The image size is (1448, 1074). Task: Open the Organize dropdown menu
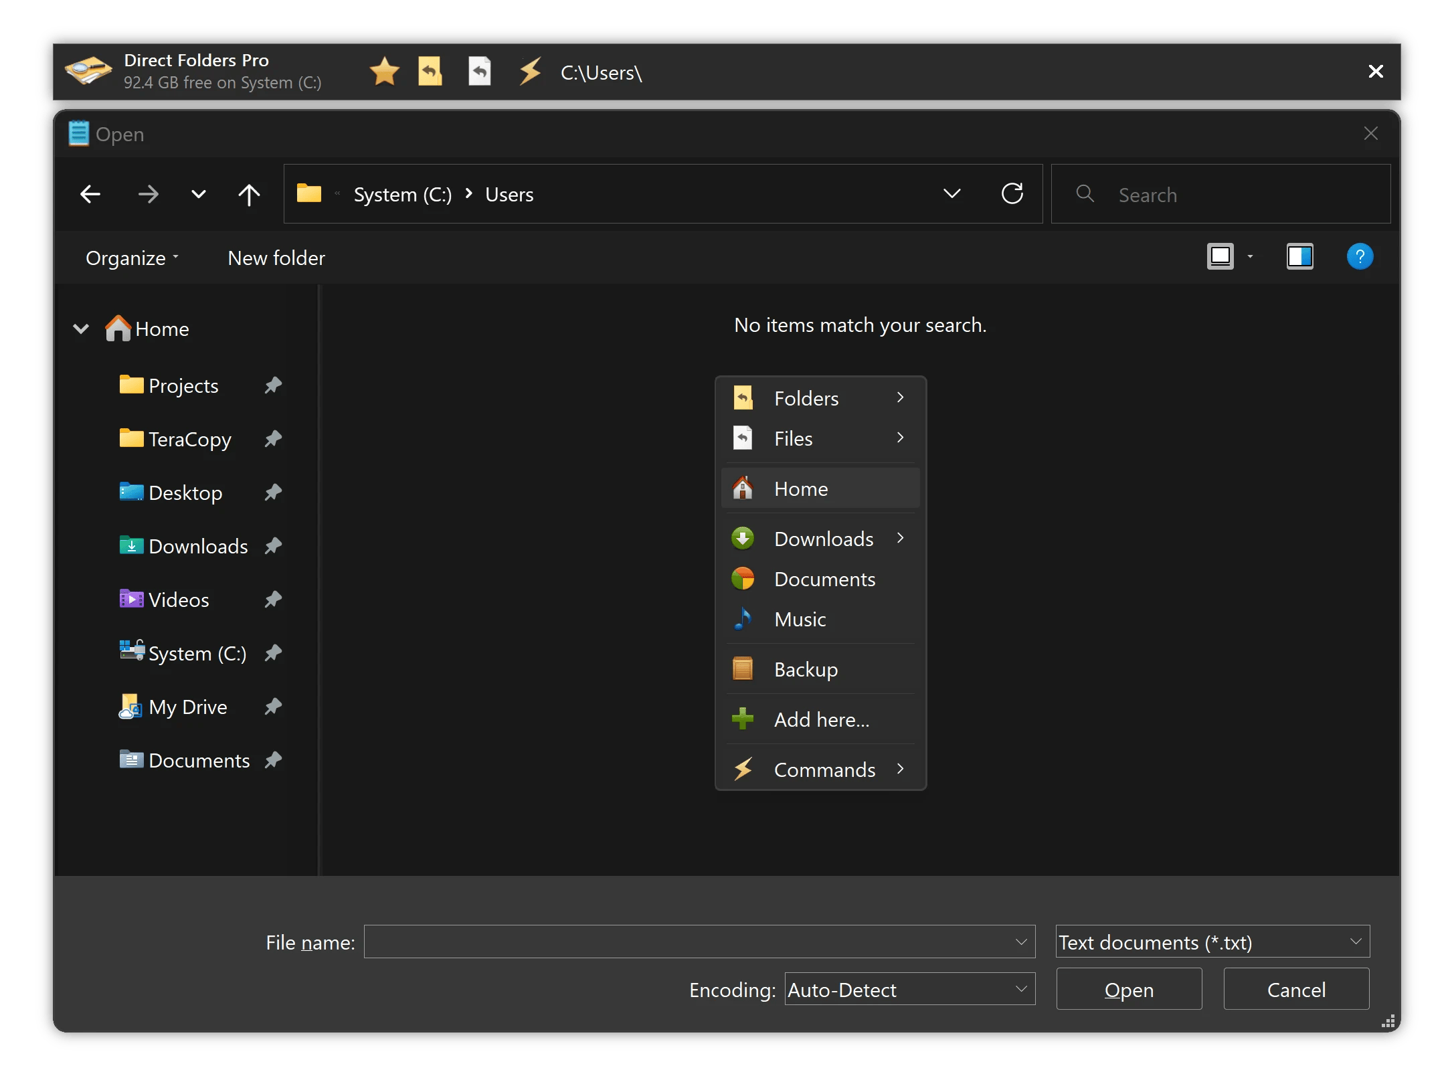click(132, 258)
